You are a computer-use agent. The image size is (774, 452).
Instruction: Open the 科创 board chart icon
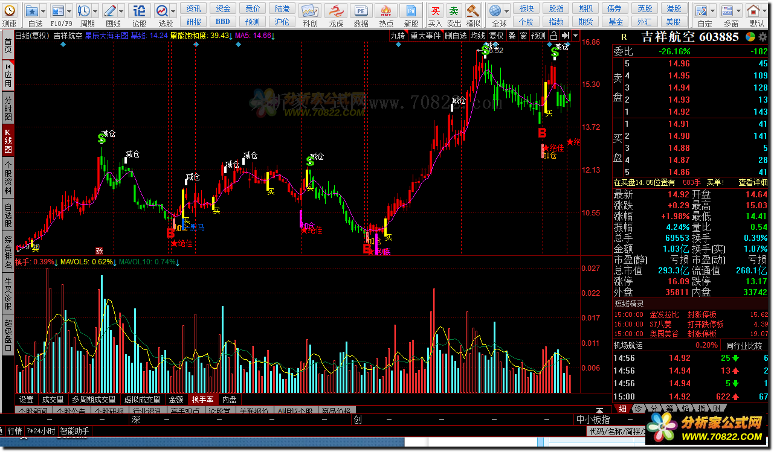click(311, 11)
